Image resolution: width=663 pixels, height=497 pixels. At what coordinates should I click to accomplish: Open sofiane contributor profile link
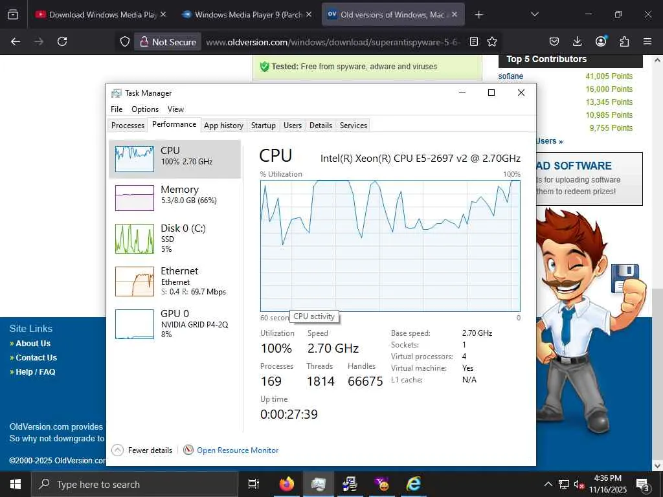(x=510, y=76)
